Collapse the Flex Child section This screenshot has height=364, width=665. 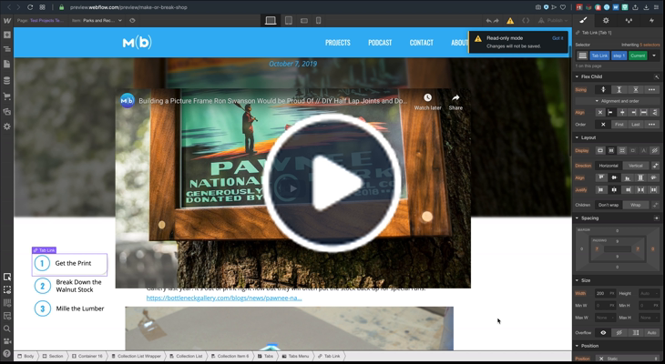[x=578, y=76]
